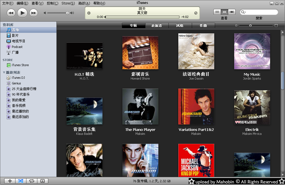
Task: Open the search magnifier dropdown
Action: point(243,12)
